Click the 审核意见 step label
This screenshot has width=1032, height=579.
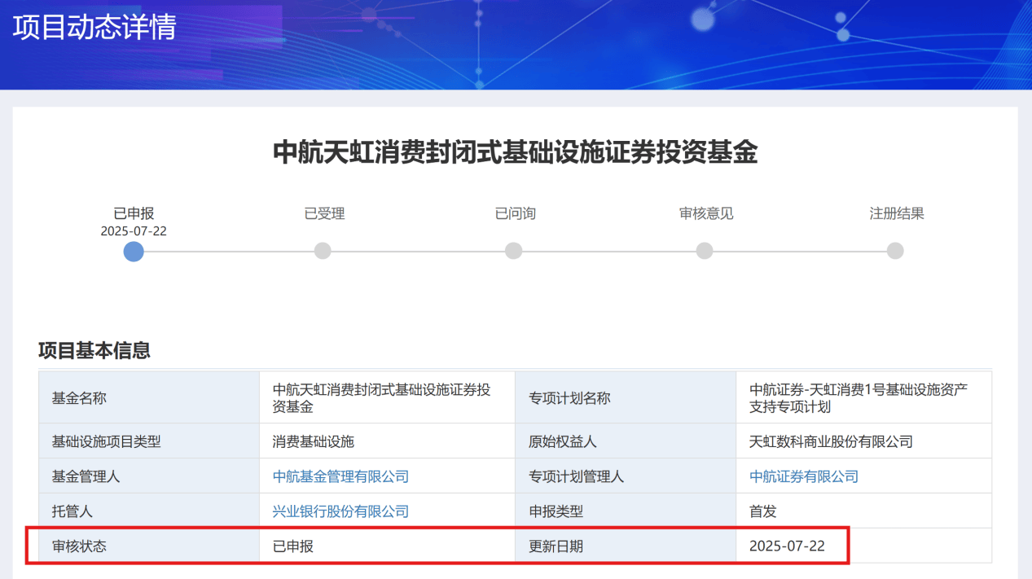click(x=706, y=213)
